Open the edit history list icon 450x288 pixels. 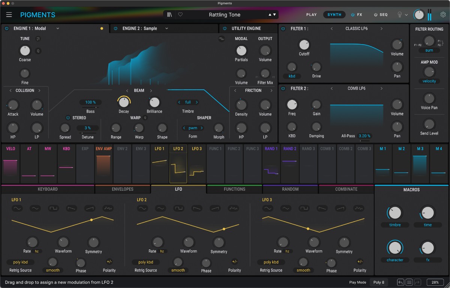coord(409,282)
